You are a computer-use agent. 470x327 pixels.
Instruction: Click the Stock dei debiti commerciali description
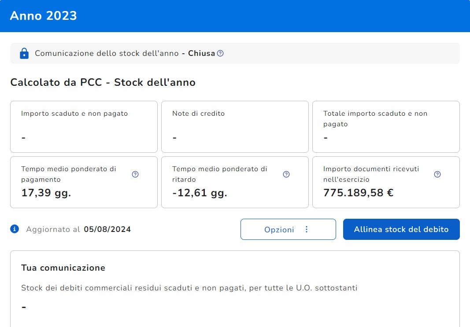[189, 288]
